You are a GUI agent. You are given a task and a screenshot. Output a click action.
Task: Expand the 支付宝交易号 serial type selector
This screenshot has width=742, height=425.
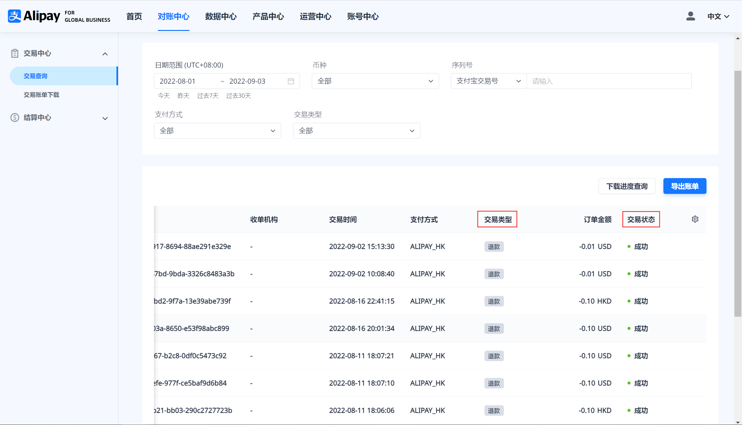coord(488,81)
